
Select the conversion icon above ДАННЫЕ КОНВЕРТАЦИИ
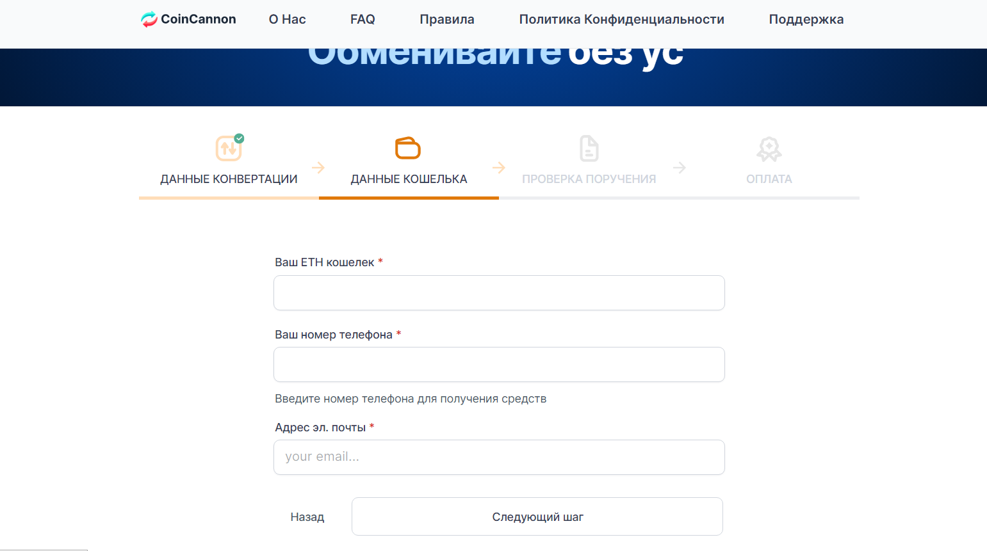229,148
